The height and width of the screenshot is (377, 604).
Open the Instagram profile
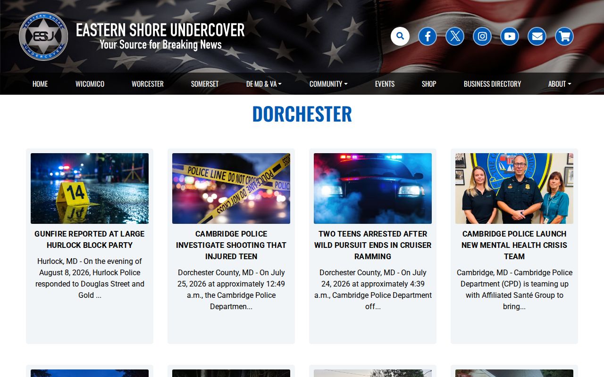[482, 36]
